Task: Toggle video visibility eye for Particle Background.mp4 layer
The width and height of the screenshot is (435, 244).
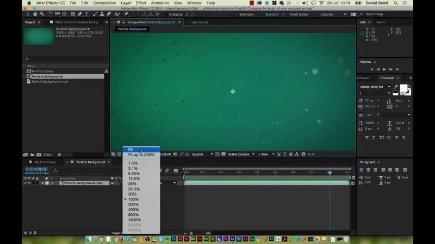Action: click(x=25, y=183)
